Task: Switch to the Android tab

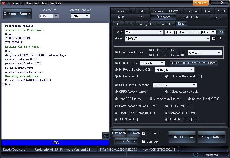Action: (142, 11)
